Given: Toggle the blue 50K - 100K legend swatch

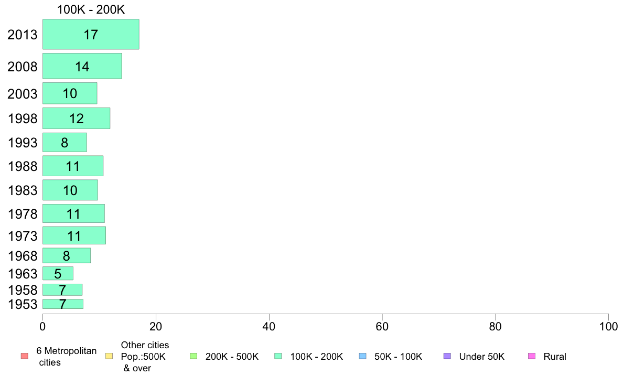Looking at the screenshot, I should pyautogui.click(x=362, y=356).
